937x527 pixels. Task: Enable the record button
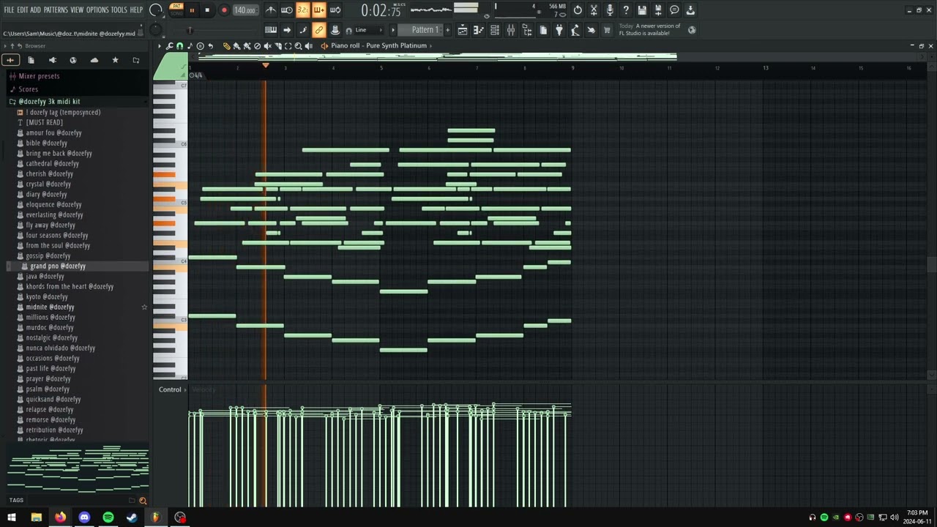pos(224,10)
